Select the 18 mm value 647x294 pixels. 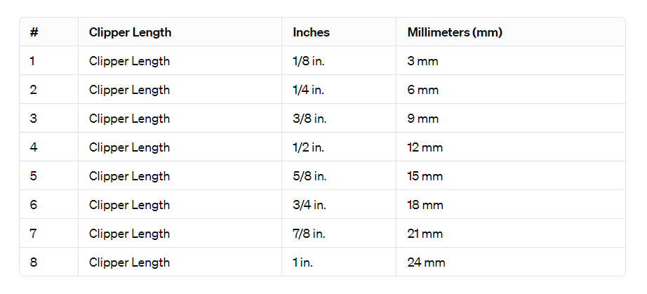(x=425, y=205)
